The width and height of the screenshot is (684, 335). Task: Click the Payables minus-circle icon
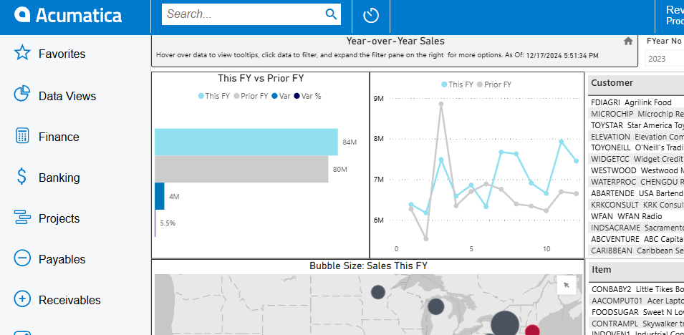(22, 259)
